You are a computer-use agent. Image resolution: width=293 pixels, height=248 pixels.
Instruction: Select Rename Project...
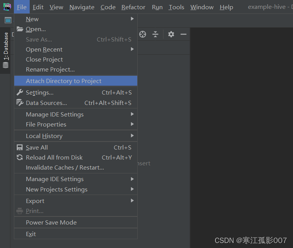click(x=76, y=70)
